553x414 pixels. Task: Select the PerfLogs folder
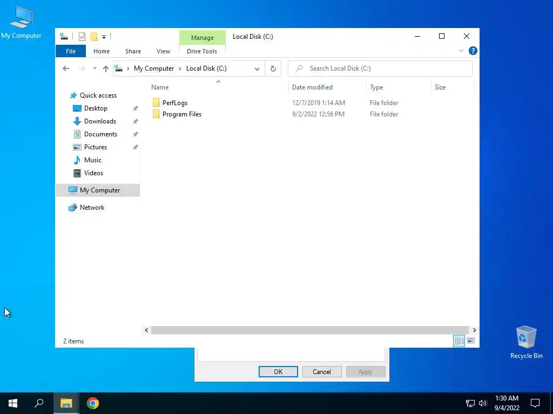click(174, 103)
